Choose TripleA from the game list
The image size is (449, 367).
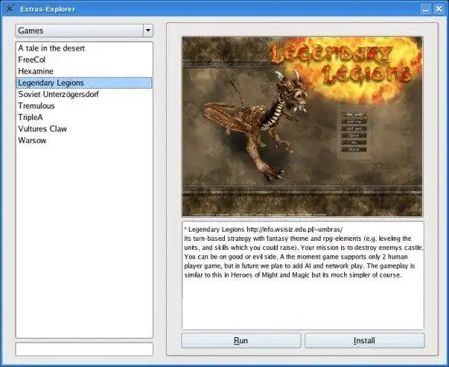[x=84, y=117]
